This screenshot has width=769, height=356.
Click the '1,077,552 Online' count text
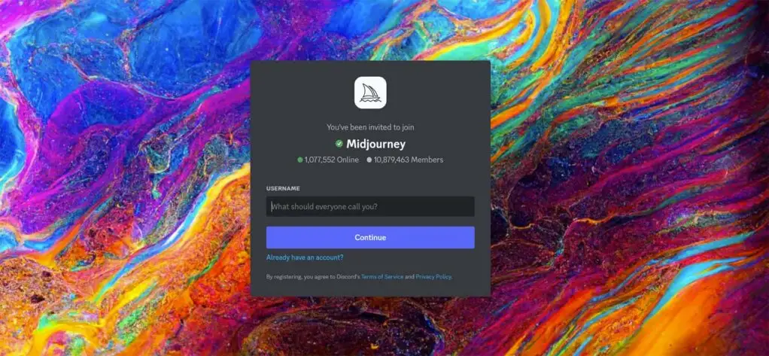332,160
